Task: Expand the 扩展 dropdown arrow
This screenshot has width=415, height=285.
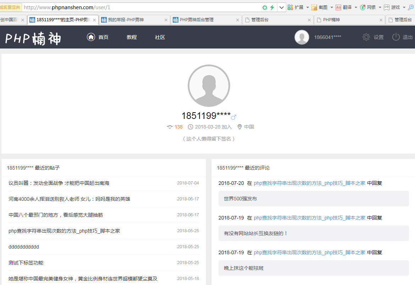Action: [x=308, y=7]
